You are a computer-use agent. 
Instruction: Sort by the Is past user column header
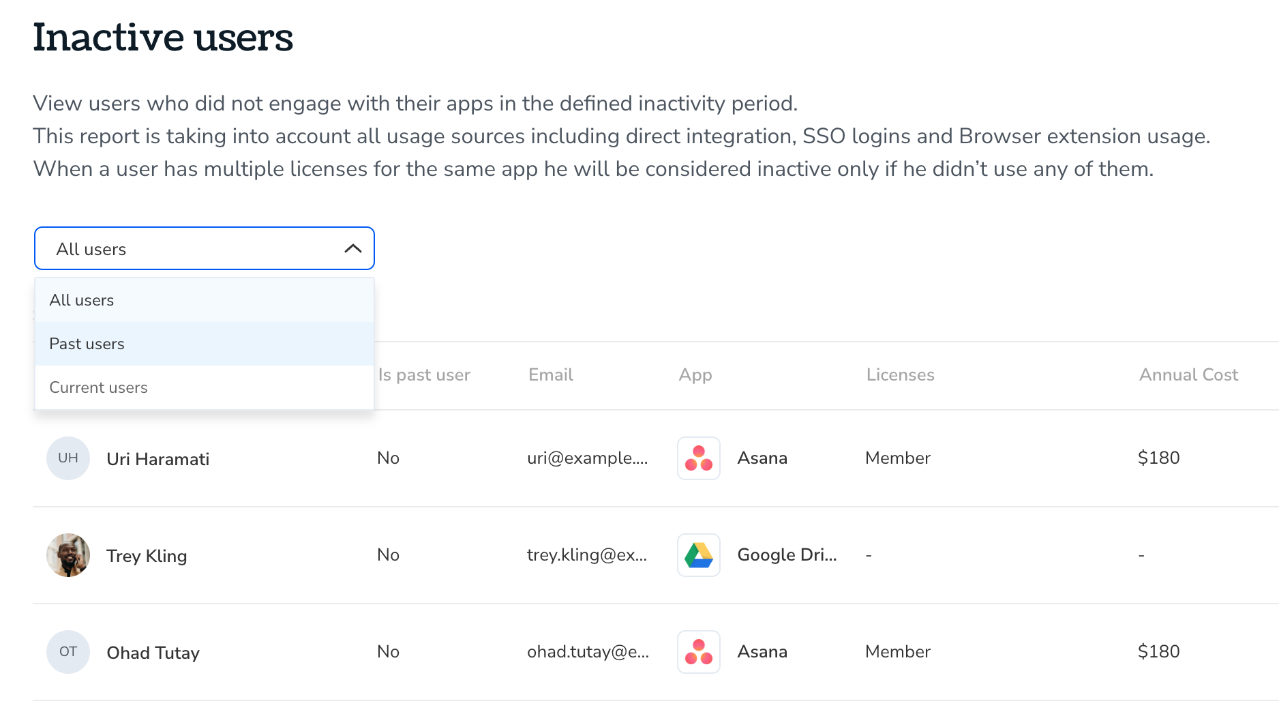pyautogui.click(x=424, y=375)
